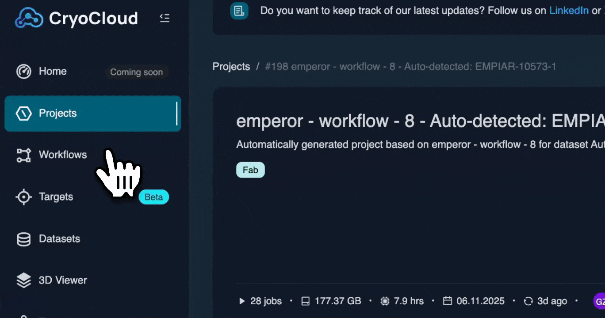This screenshot has width=605, height=318.
Task: Click the CryoCloud cloud logo
Action: (29, 18)
